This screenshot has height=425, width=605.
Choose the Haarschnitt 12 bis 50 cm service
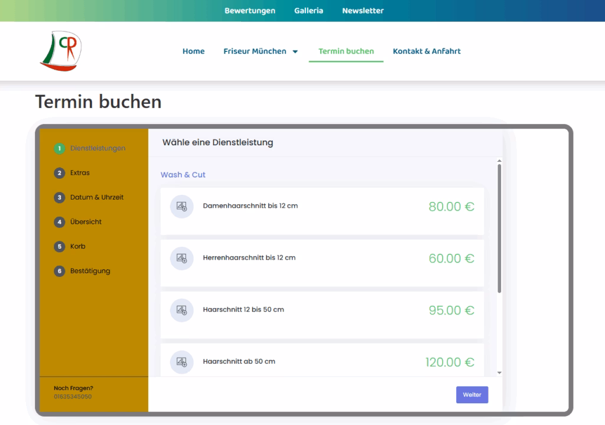pyautogui.click(x=322, y=315)
